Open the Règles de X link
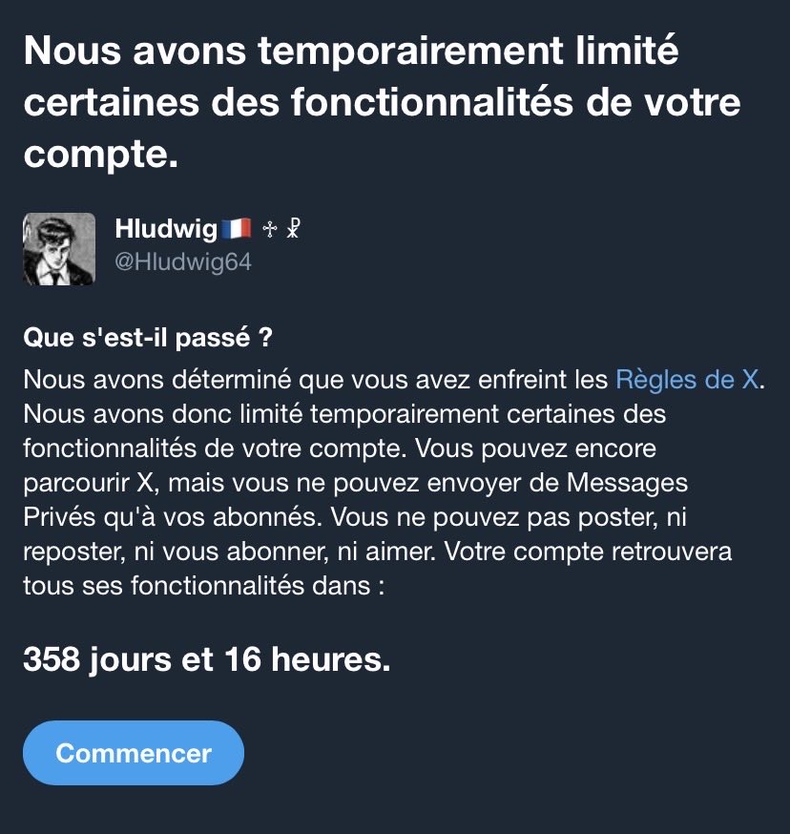Viewport: 790px width, 834px height. (687, 380)
